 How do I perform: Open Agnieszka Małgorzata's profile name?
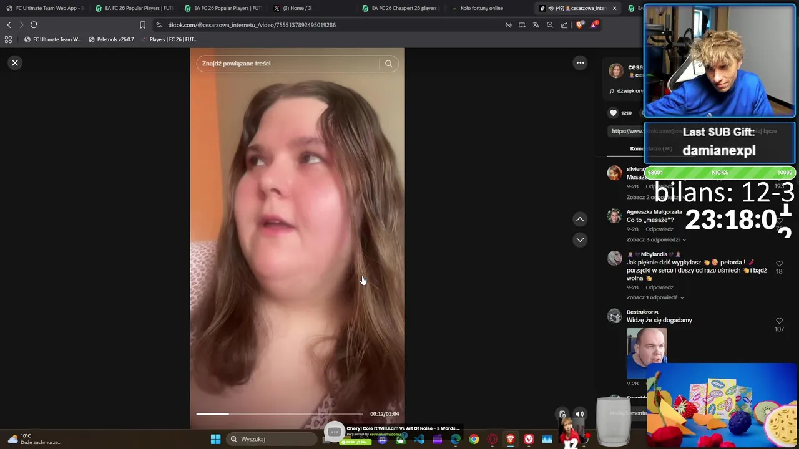point(654,212)
